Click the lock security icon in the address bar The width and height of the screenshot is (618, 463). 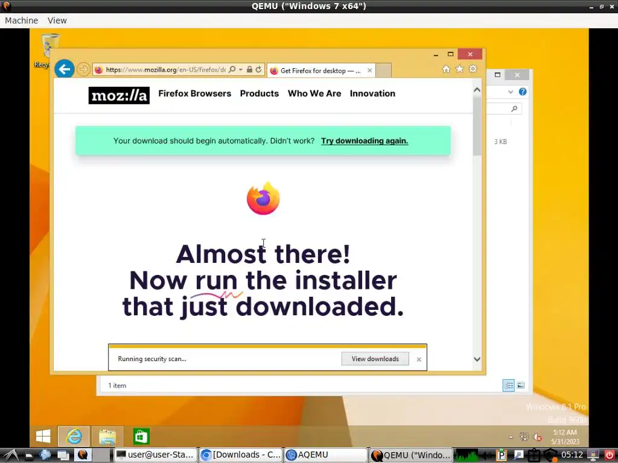click(x=249, y=70)
